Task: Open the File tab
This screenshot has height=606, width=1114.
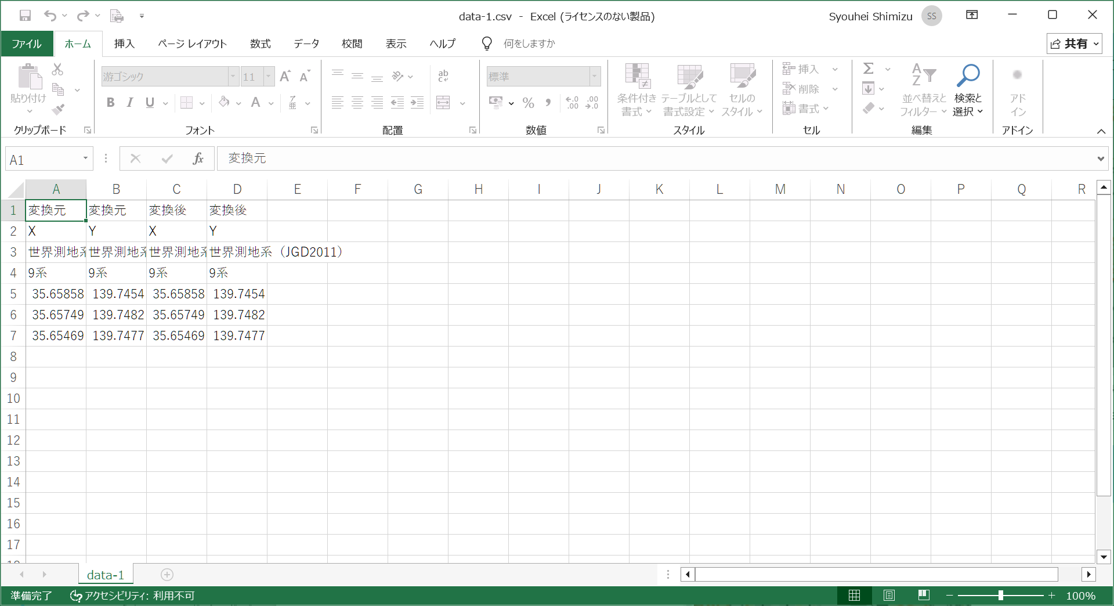Action: tap(27, 44)
